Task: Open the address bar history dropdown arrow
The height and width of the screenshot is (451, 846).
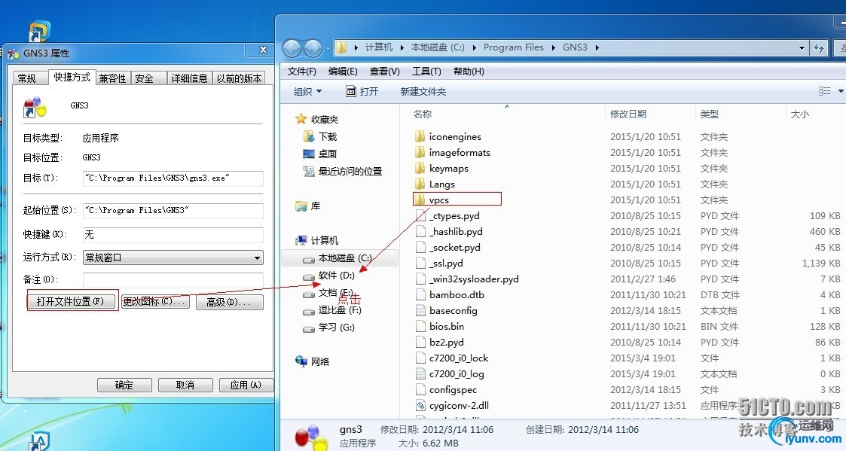Action: (802, 47)
